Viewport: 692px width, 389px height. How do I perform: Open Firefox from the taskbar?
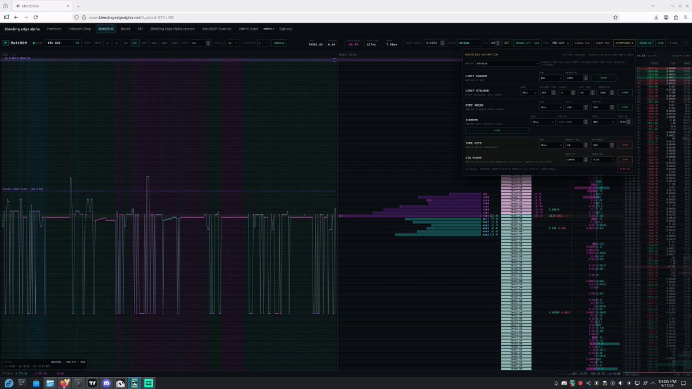(x=63, y=383)
